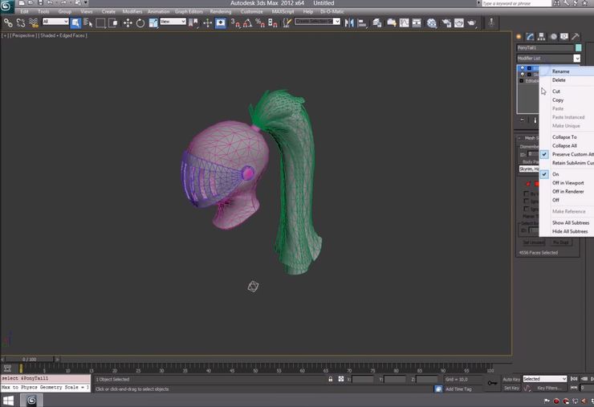Check the On option in context menu

555,174
